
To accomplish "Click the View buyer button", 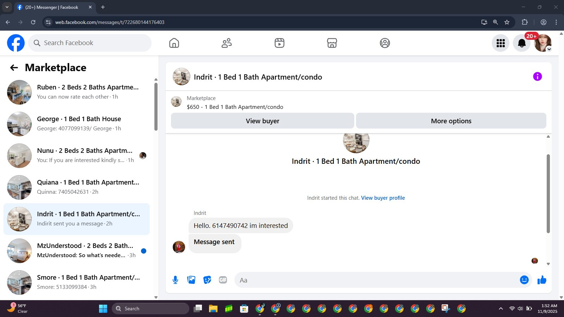I will click(263, 121).
